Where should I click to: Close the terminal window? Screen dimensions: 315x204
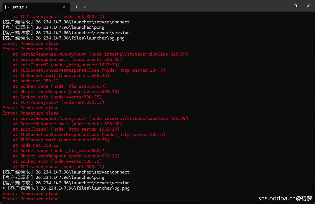point(308,6)
